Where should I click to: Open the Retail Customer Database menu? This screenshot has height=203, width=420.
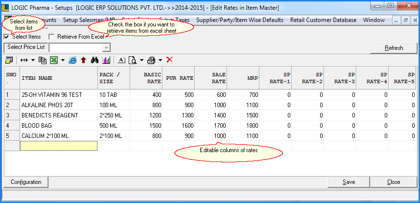323,20
